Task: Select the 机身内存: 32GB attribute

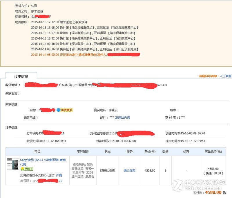Action: click(83, 172)
